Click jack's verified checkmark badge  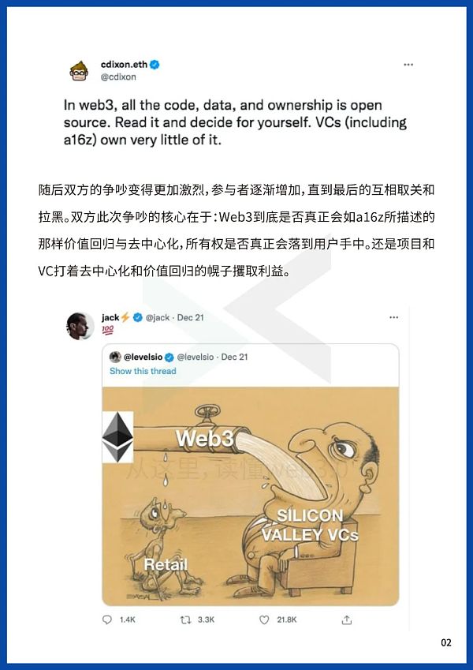pyautogui.click(x=137, y=317)
